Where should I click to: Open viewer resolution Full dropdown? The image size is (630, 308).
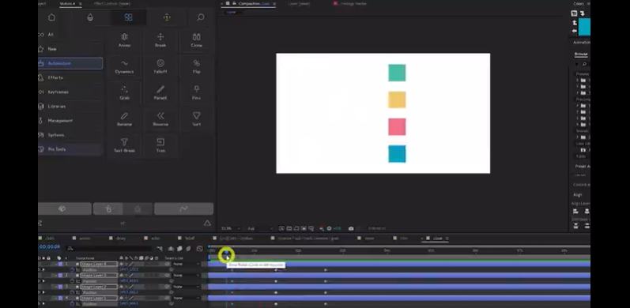259,228
